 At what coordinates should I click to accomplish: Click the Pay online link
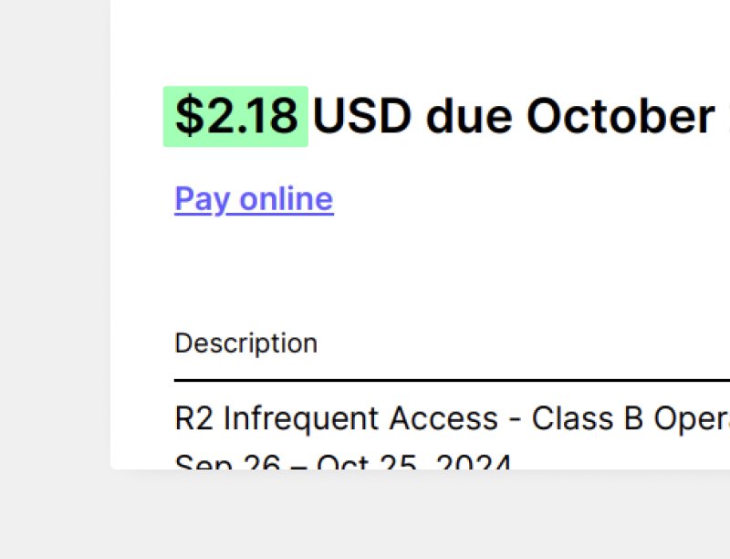[x=254, y=199]
